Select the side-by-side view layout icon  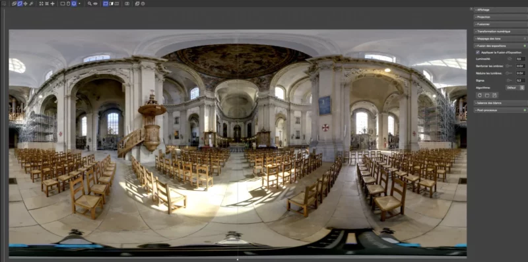coord(117,4)
